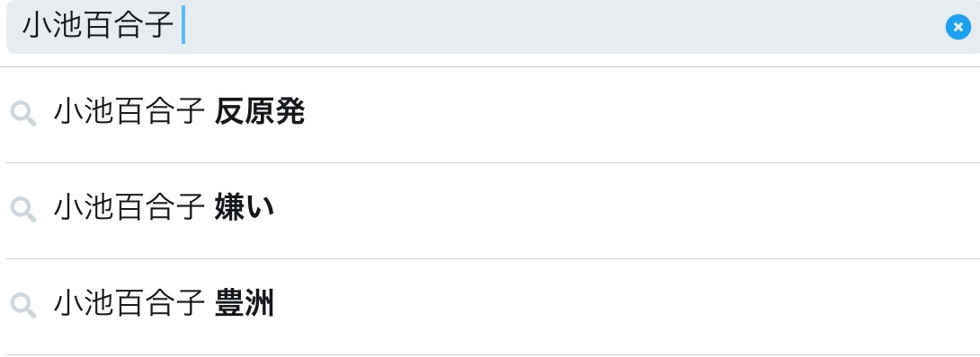
Task: Click the typed text 小池百合子 in the search box
Action: pos(98,26)
